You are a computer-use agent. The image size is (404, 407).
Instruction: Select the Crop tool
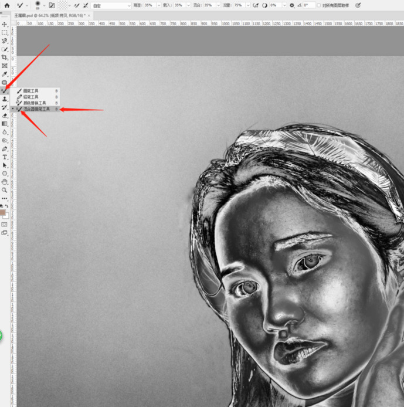(5, 57)
